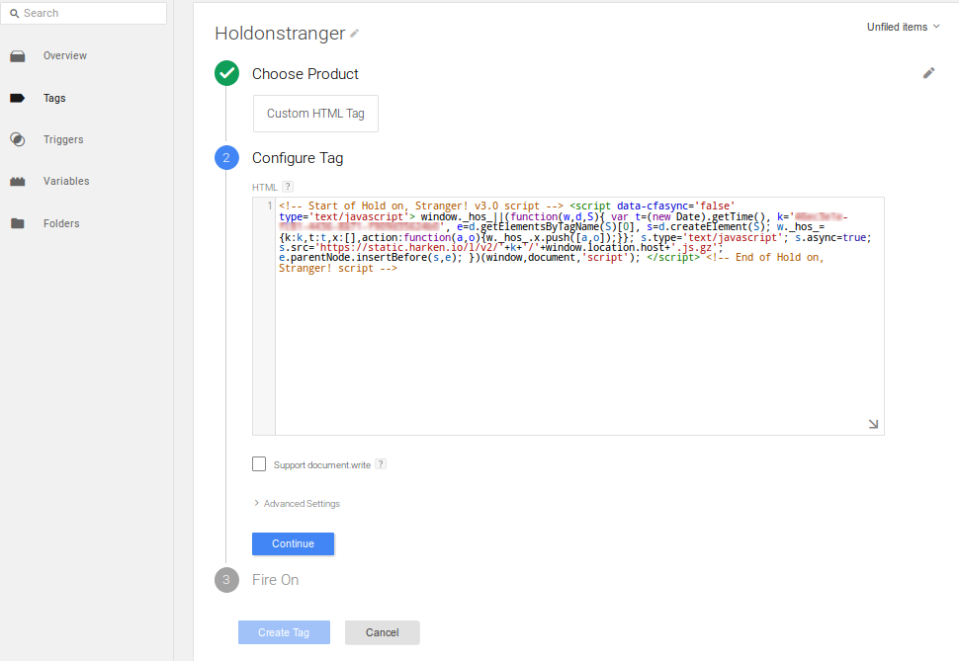Click the Fire On step heading
This screenshot has width=959, height=661.
275,580
